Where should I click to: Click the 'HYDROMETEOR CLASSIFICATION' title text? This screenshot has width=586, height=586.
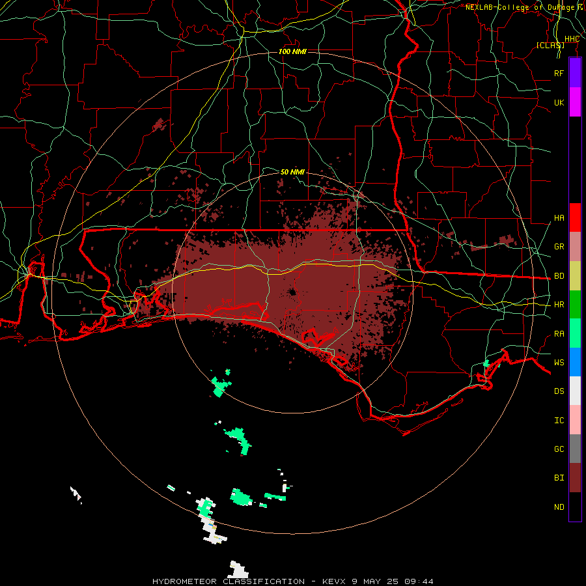(x=229, y=581)
